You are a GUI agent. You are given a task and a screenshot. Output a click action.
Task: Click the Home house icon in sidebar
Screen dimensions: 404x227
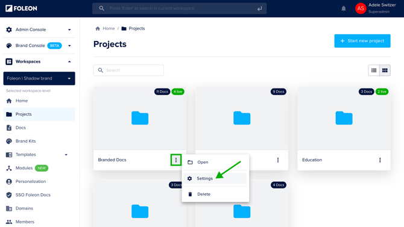(9, 101)
